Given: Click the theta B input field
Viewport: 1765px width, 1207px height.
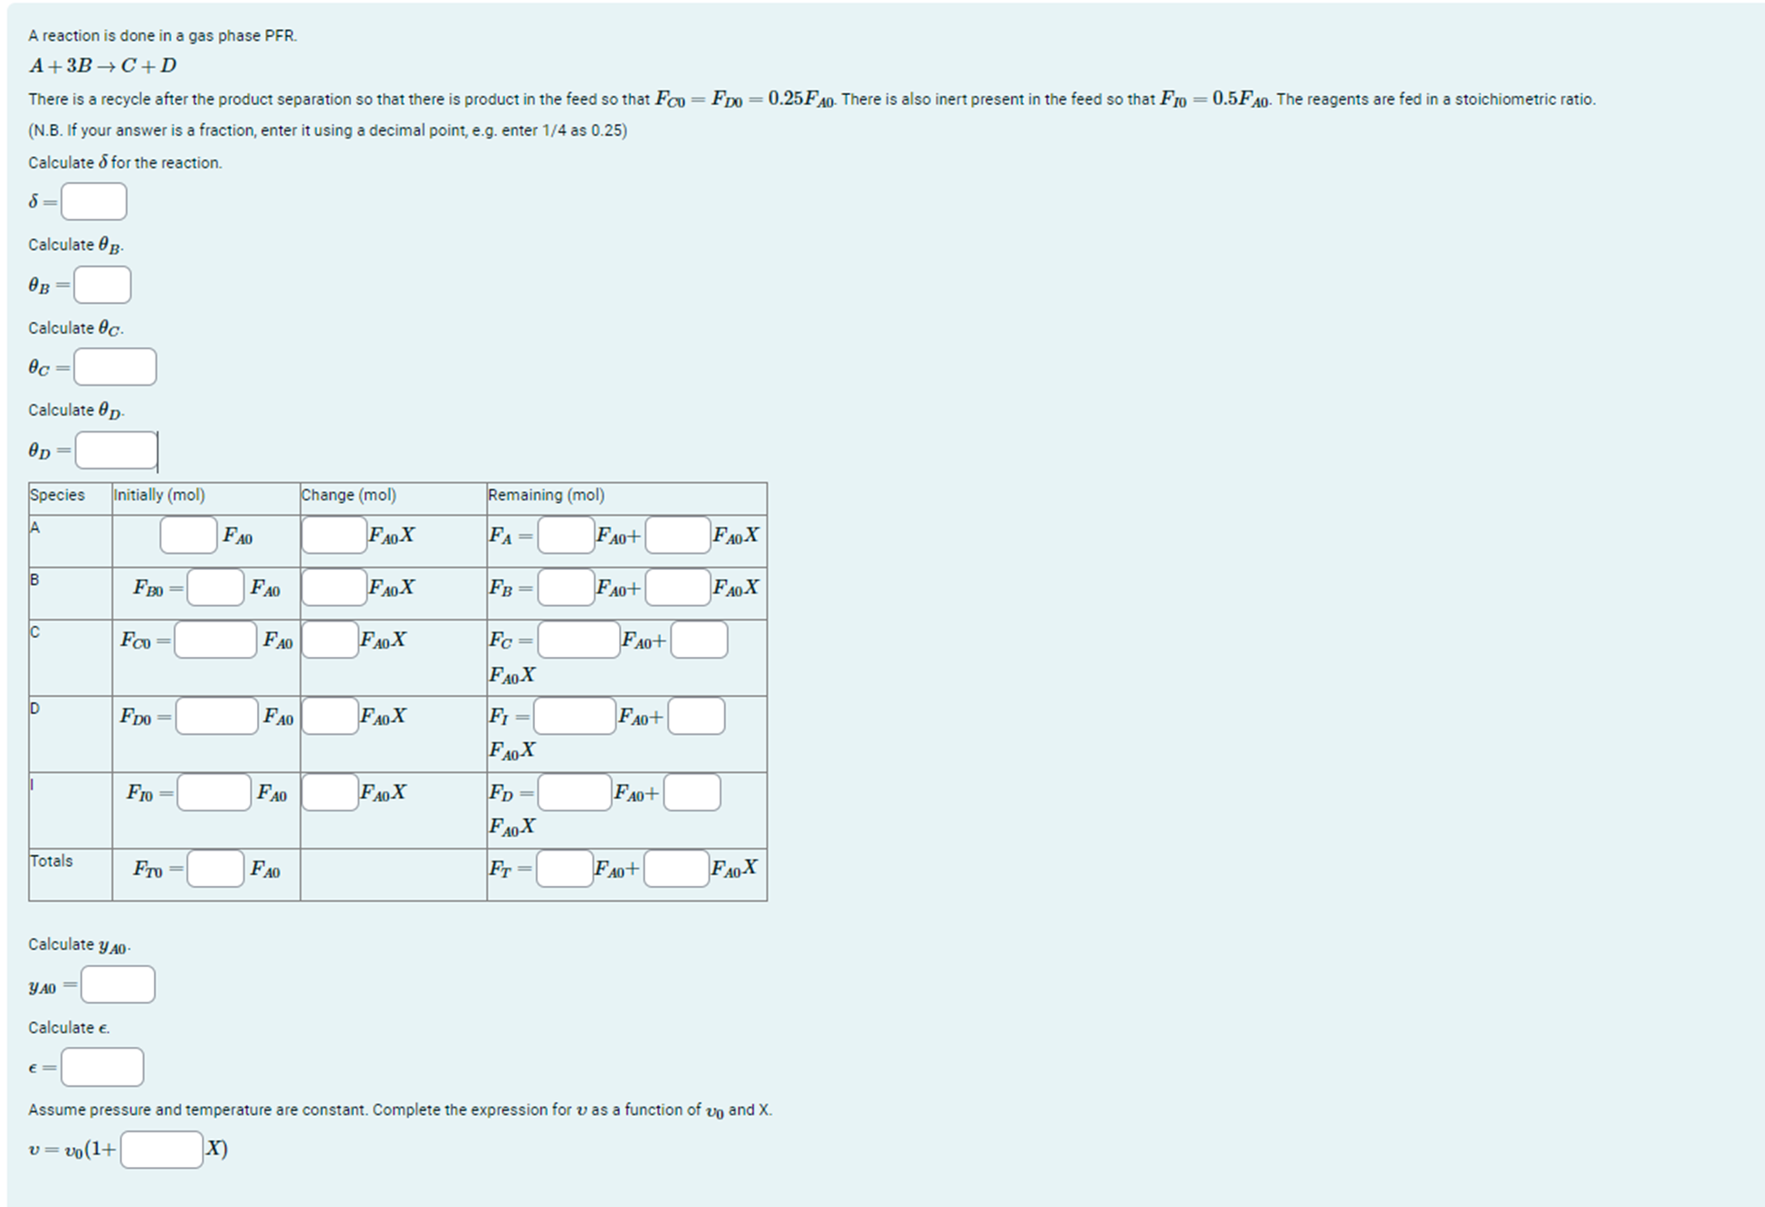Looking at the screenshot, I should (x=102, y=284).
